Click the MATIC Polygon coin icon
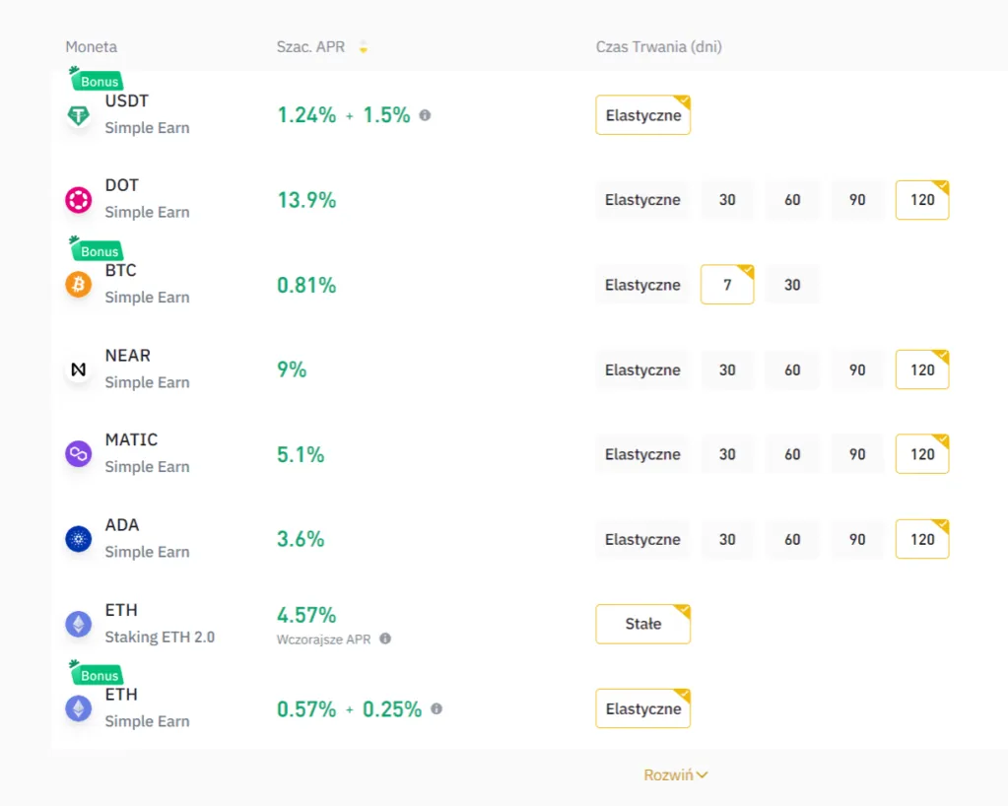 (79, 454)
